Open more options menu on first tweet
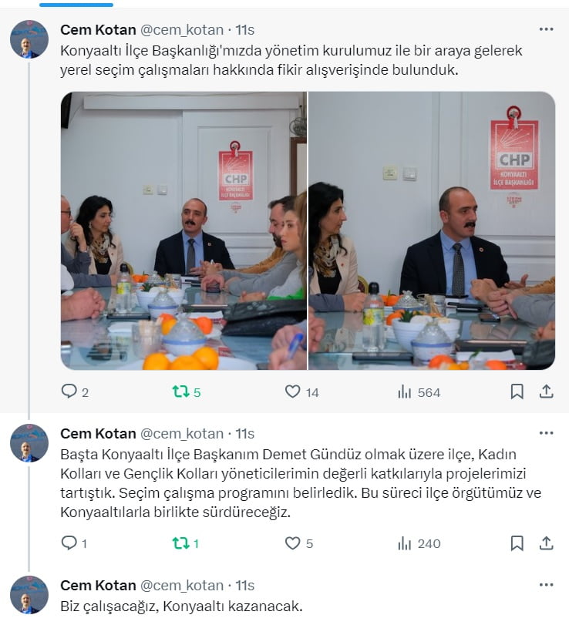569x635 pixels. pyautogui.click(x=547, y=29)
